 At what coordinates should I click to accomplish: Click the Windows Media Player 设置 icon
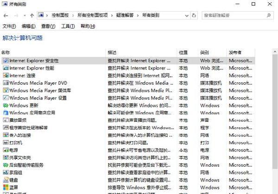click(x=6, y=98)
